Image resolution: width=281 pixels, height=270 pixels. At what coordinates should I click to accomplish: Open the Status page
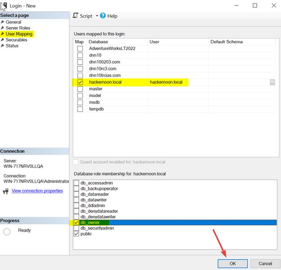12,46
